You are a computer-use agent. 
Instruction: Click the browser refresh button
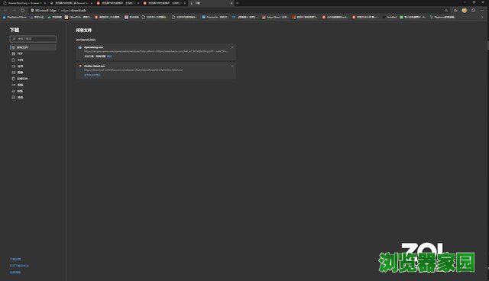tap(22, 10)
